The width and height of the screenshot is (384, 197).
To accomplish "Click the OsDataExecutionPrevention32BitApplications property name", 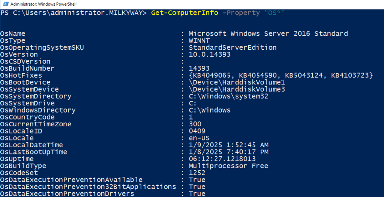I will [x=88, y=187].
